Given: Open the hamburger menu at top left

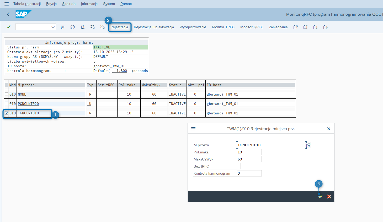Looking at the screenshot, I should click(7, 4).
